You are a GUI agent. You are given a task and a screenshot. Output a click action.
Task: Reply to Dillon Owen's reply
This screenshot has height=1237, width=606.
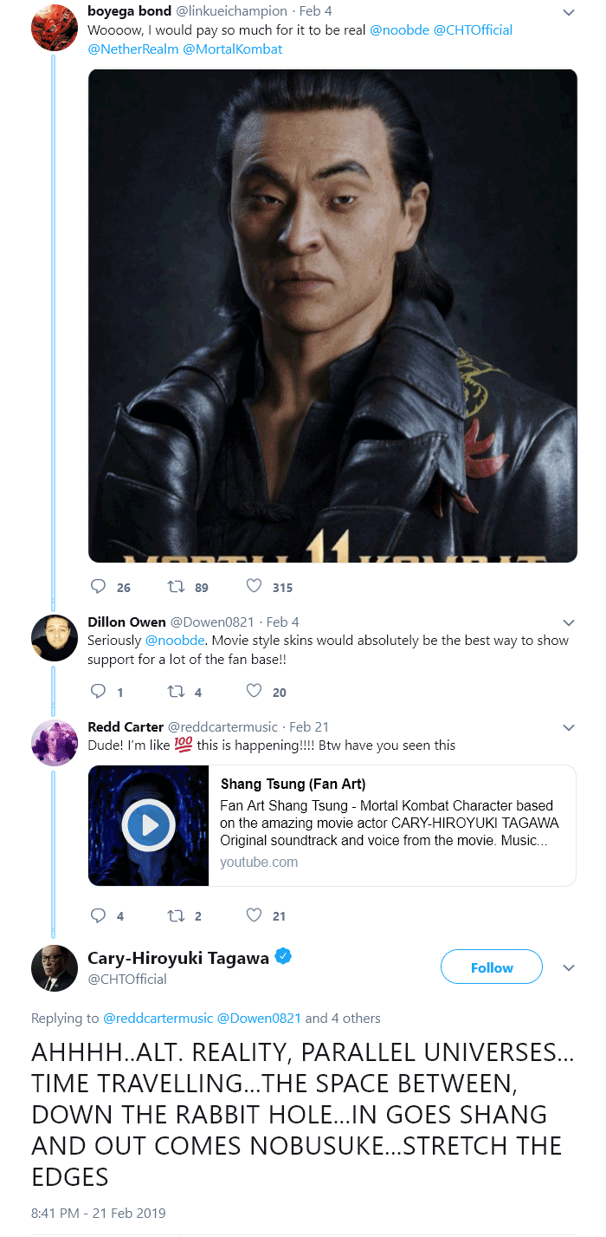(x=98, y=691)
